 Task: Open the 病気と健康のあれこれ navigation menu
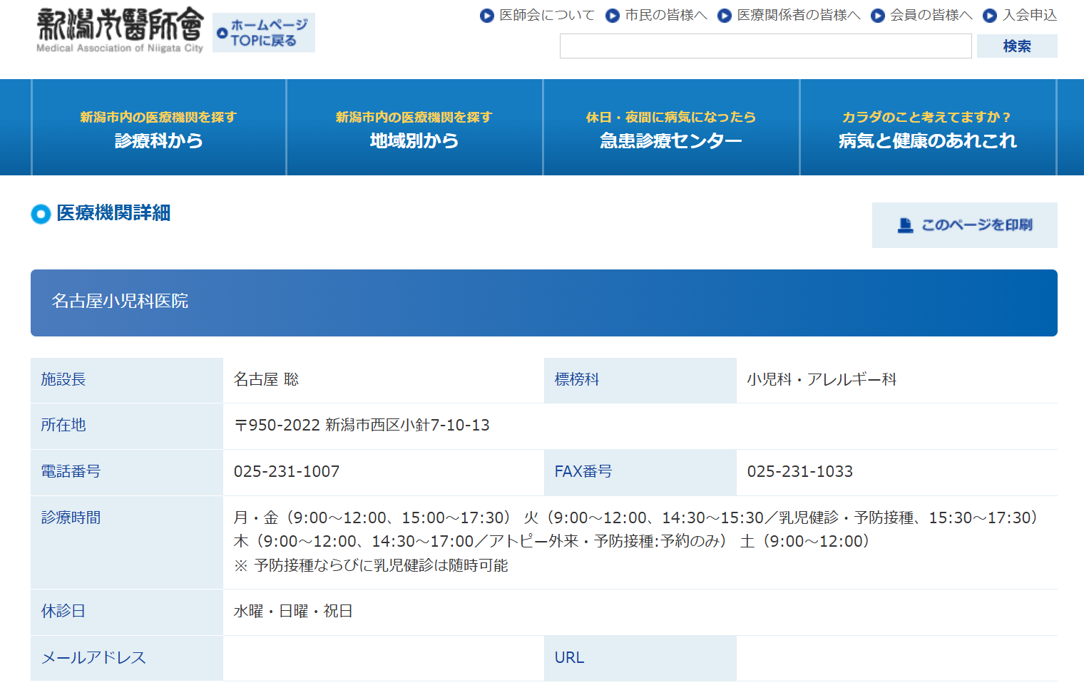tap(928, 128)
